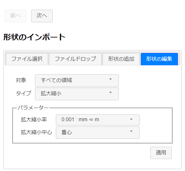Click the arrow on the 重心 combo box
The image size is (185, 171).
131,131
